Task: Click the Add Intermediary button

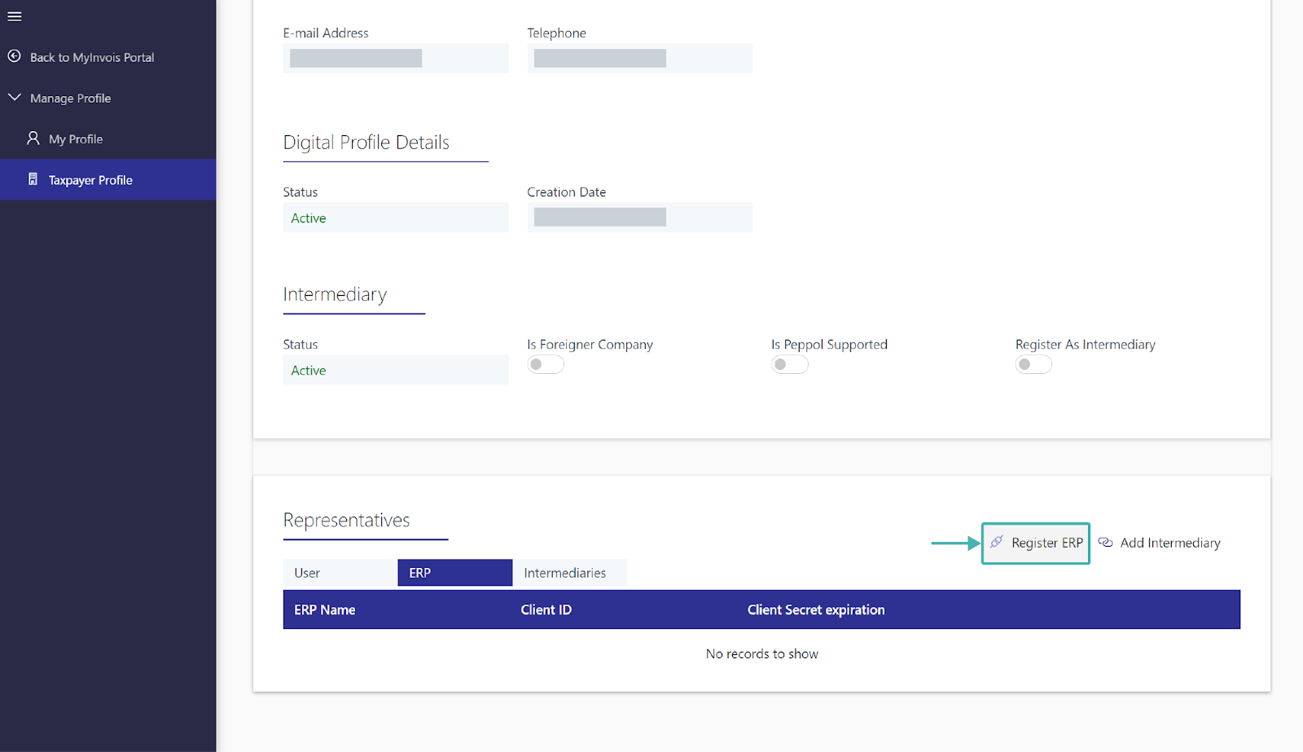Action: tap(1160, 543)
